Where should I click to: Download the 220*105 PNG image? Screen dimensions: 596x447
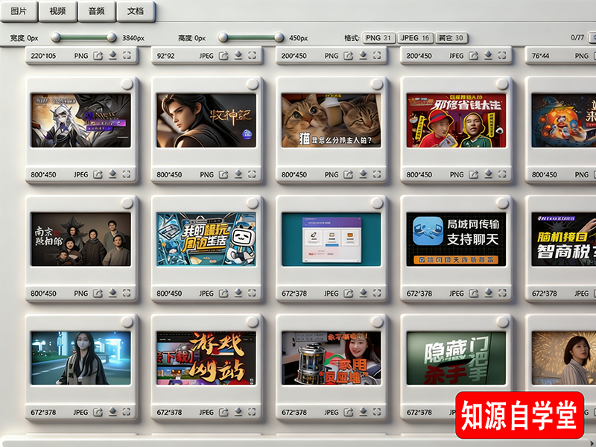pos(113,55)
